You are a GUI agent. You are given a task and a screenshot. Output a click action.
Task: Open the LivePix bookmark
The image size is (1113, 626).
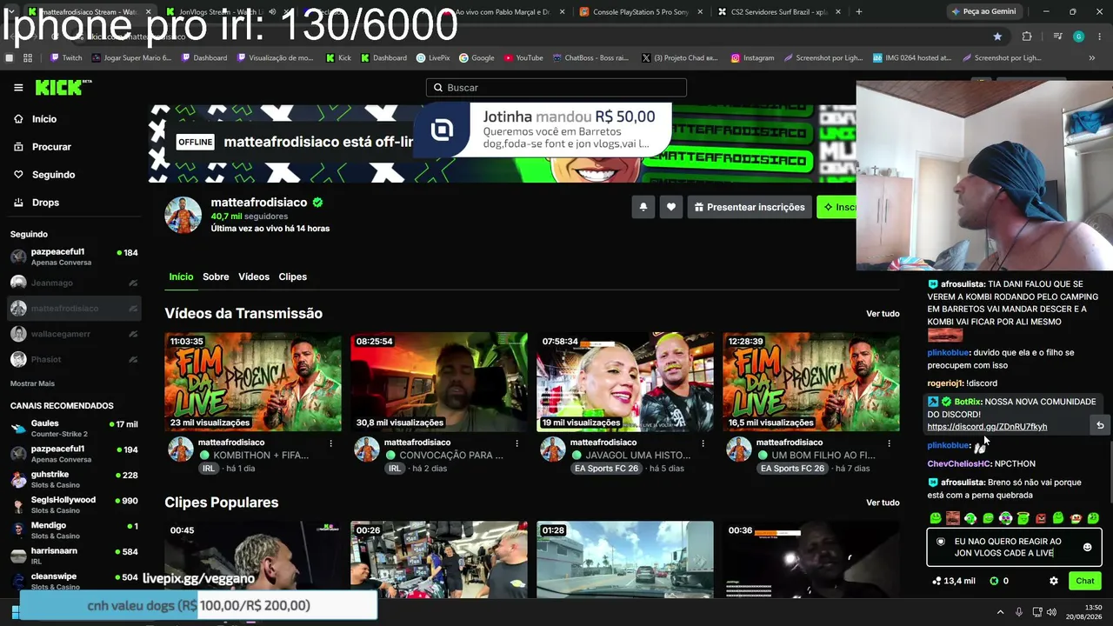(433, 58)
